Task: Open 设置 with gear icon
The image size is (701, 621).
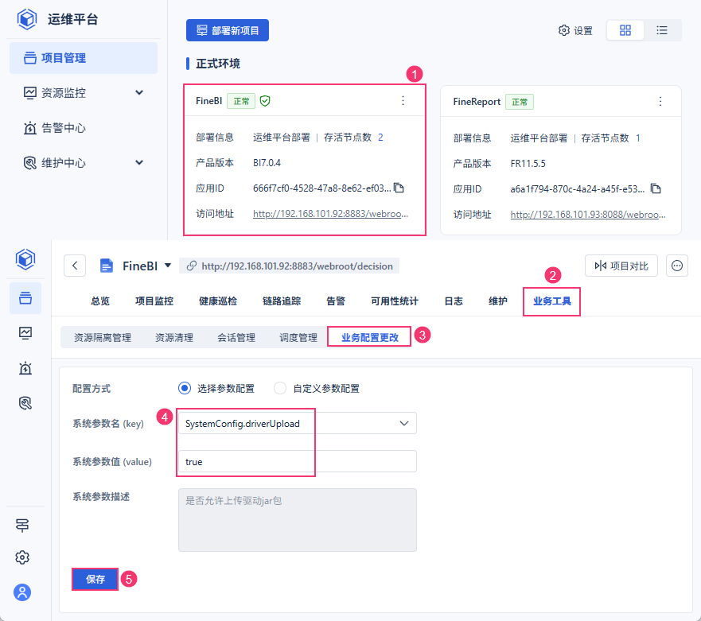Action: click(575, 30)
